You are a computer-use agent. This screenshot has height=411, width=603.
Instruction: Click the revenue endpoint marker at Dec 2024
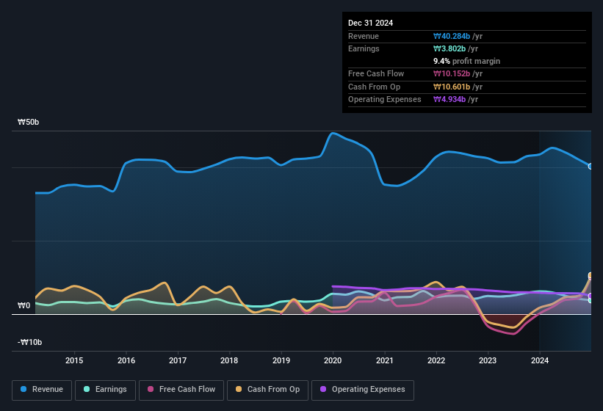click(x=591, y=167)
